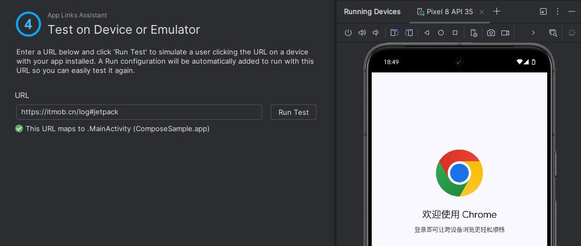The width and height of the screenshot is (581, 246).
Task: Start screen recording with video camera icon
Action: click(505, 33)
